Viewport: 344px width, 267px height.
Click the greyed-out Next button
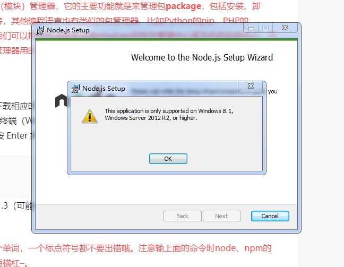[x=221, y=216]
